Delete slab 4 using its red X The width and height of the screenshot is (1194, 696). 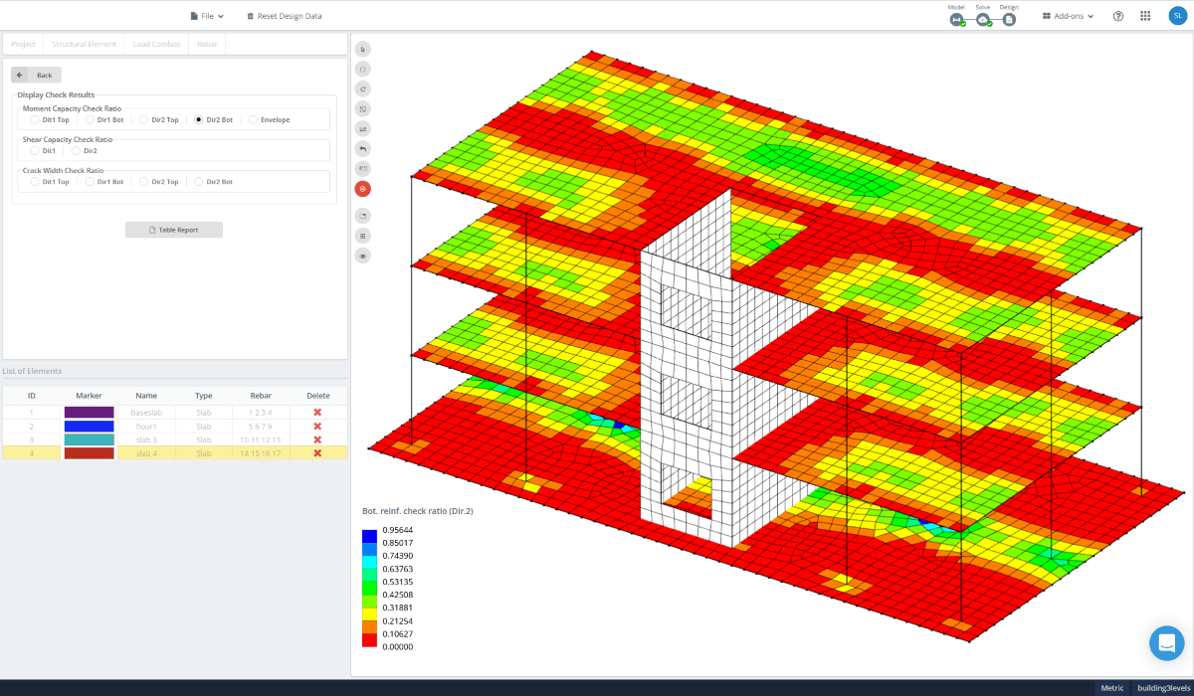pyautogui.click(x=317, y=452)
